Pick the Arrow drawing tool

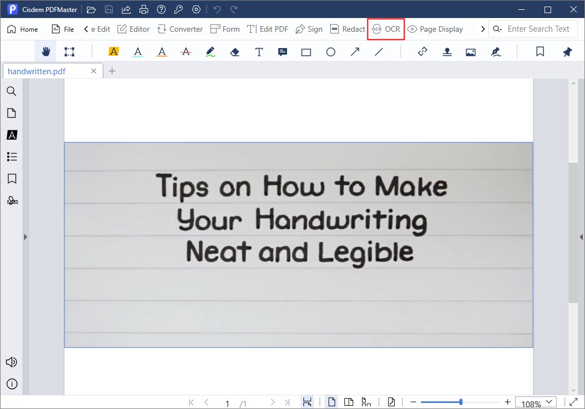[x=355, y=52]
